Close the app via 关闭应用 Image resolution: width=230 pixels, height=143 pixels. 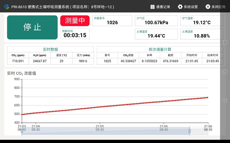tap(215, 7)
